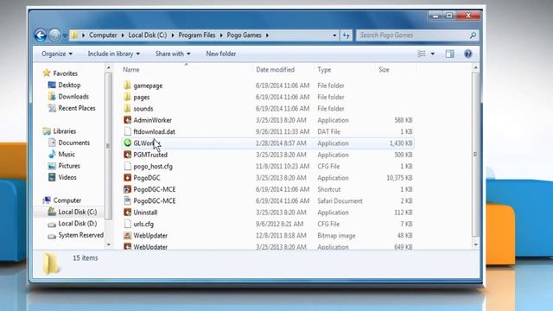Screen dimensions: 553x311
Task: Select Program Files in the breadcrumb
Action: point(197,35)
